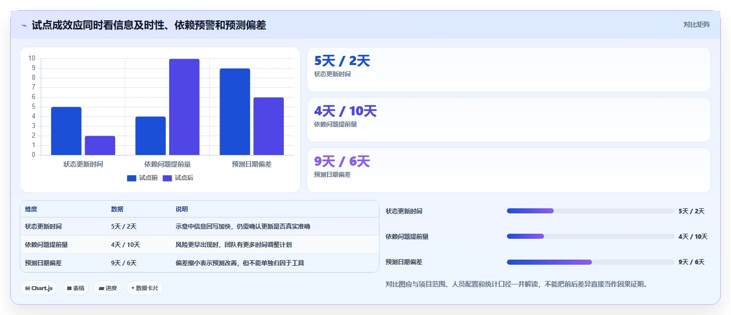Select the 进度 chip
The height and width of the screenshot is (315, 731).
107,288
